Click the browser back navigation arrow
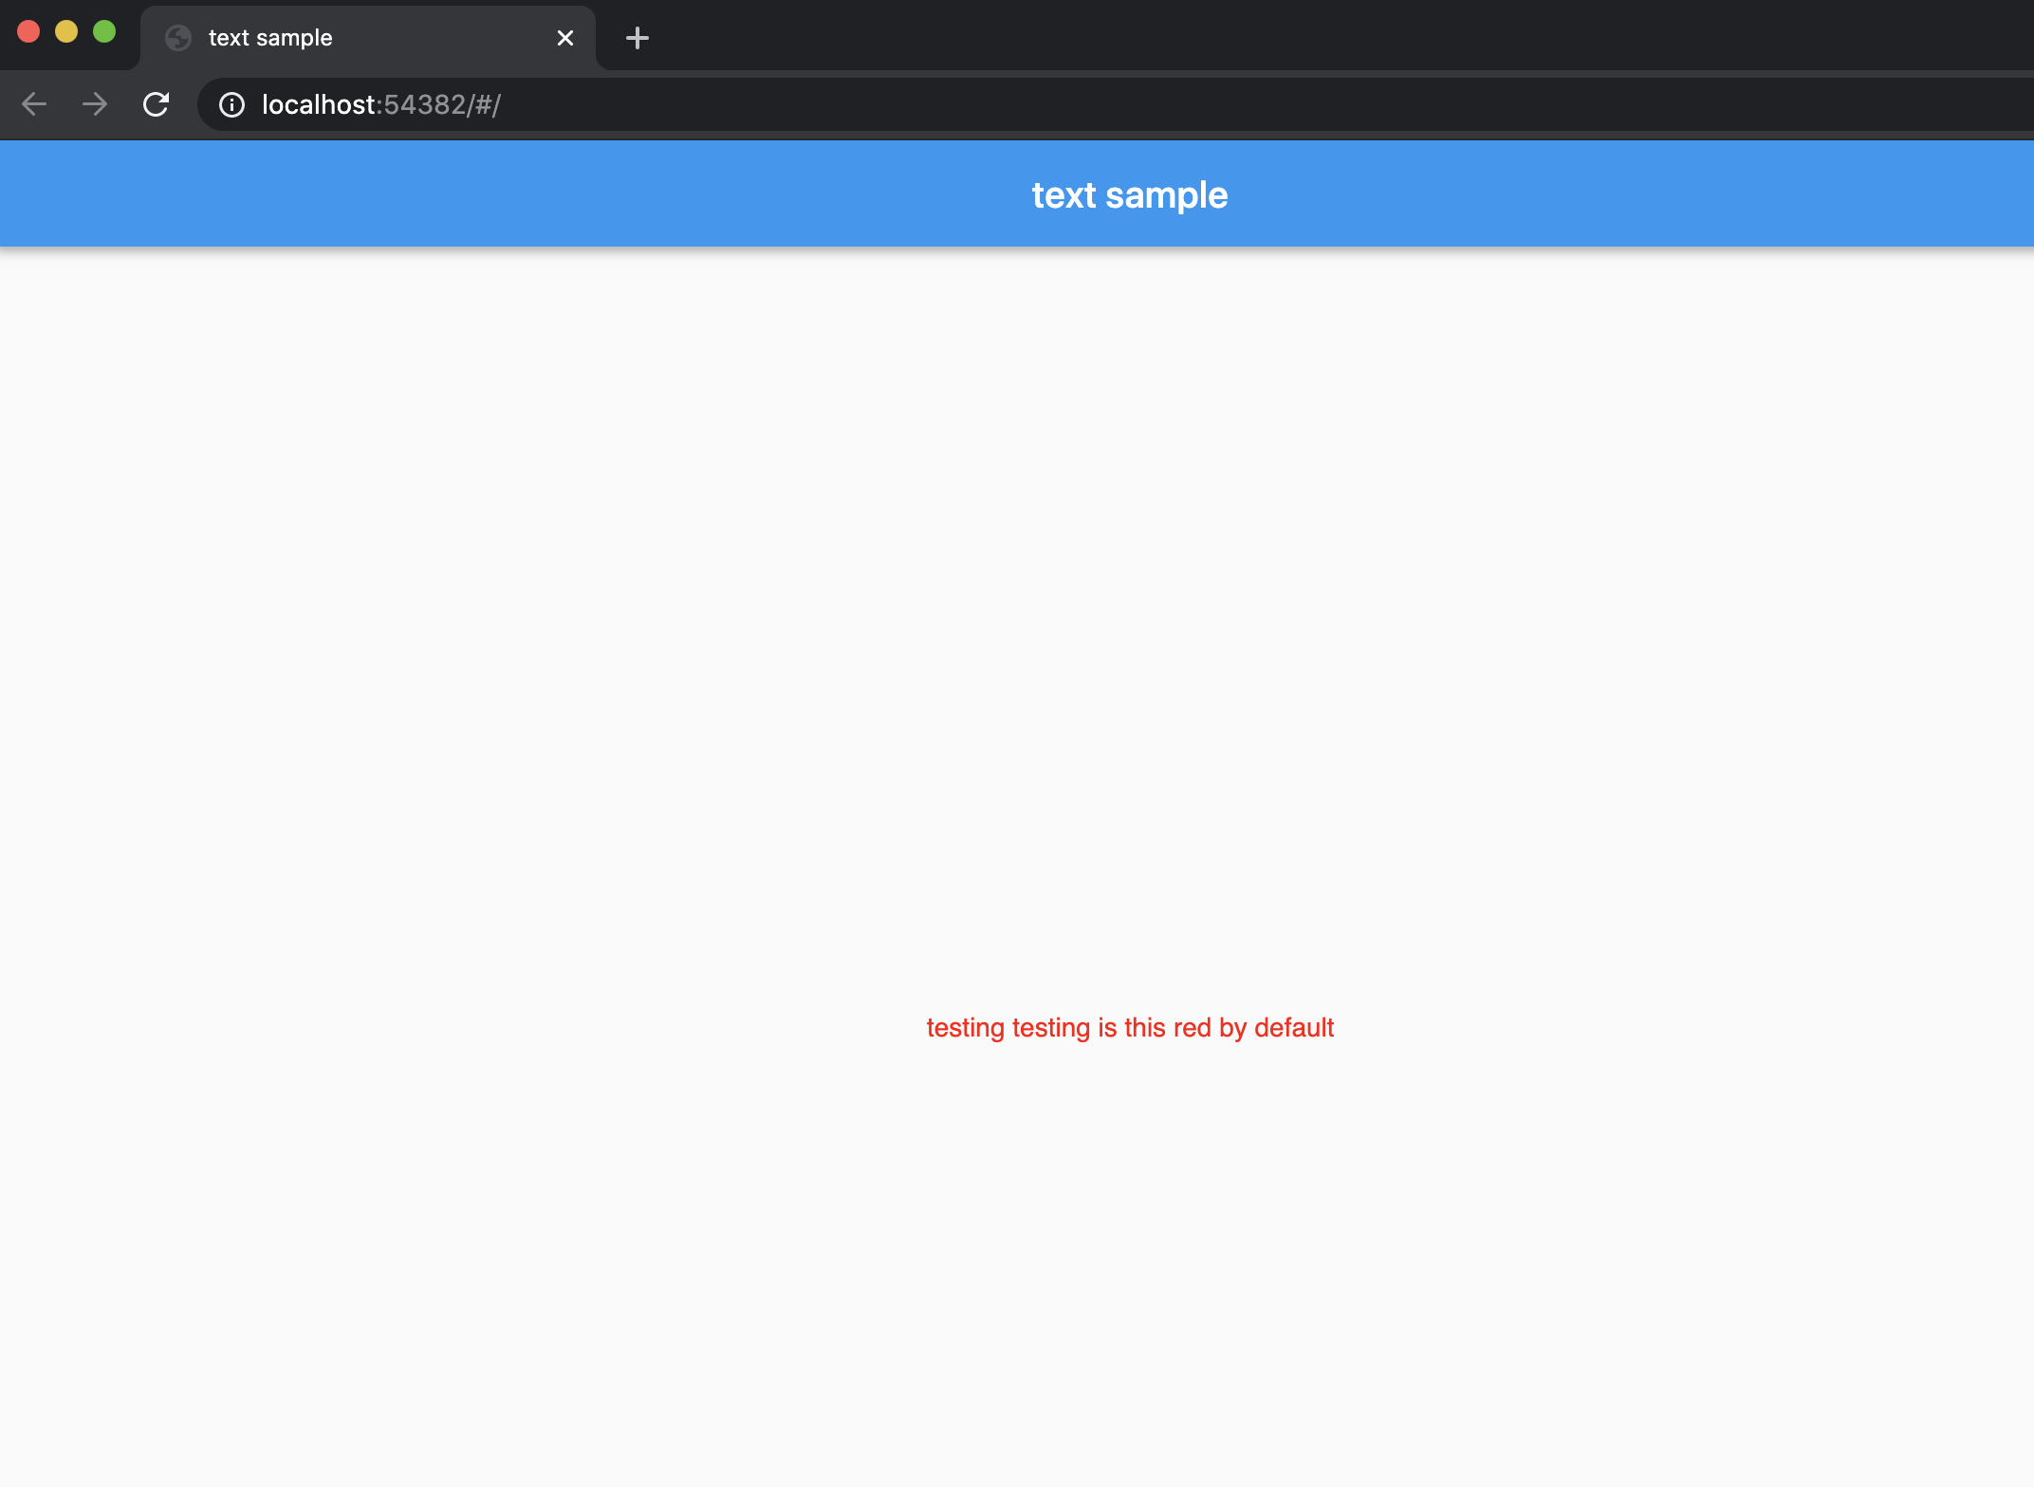 [34, 104]
